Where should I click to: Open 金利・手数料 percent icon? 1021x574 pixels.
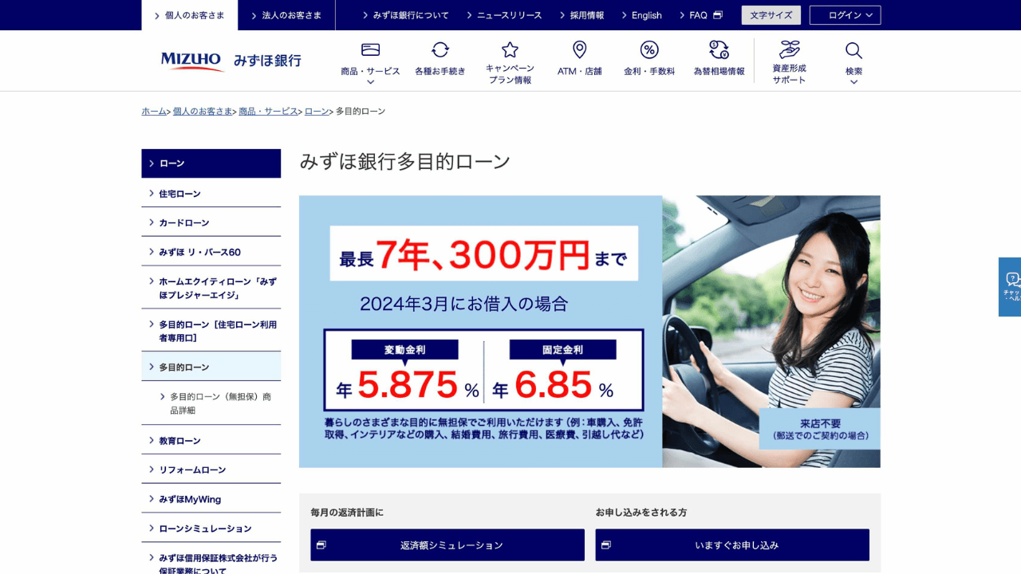tap(649, 49)
